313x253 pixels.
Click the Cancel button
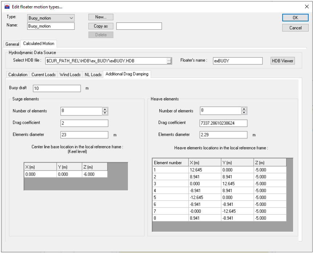click(295, 28)
